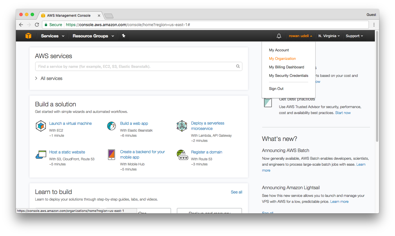This screenshot has width=395, height=236.
Task: Click the browser forward arrow
Action: (x=29, y=25)
